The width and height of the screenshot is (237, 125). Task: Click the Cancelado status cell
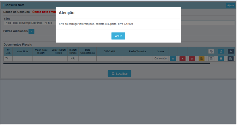coord(161,59)
